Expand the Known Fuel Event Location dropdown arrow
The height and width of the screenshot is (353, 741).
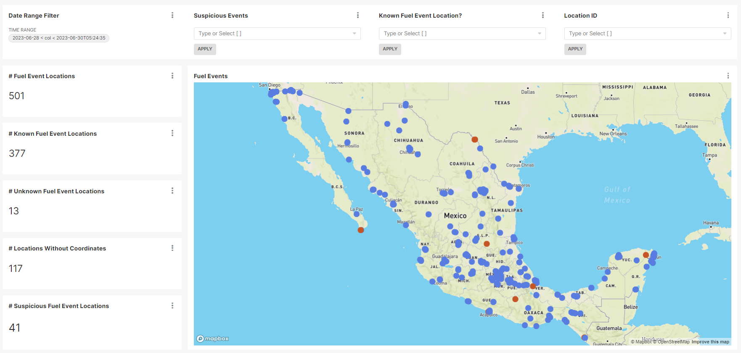(x=540, y=34)
